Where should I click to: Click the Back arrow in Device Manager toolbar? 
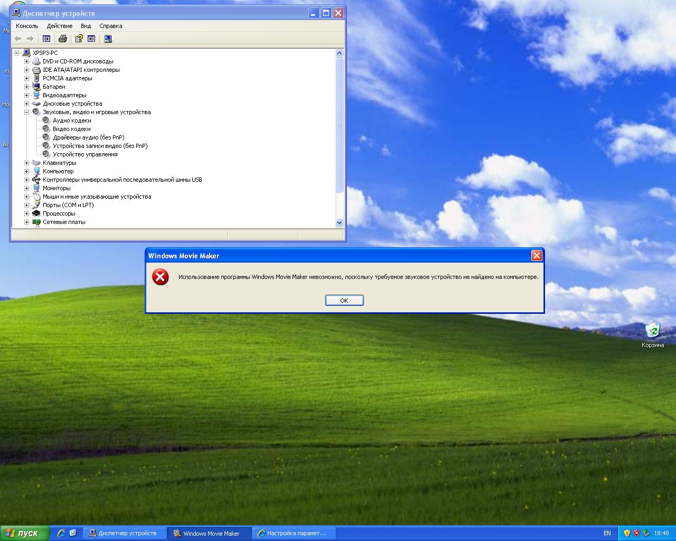pyautogui.click(x=18, y=39)
